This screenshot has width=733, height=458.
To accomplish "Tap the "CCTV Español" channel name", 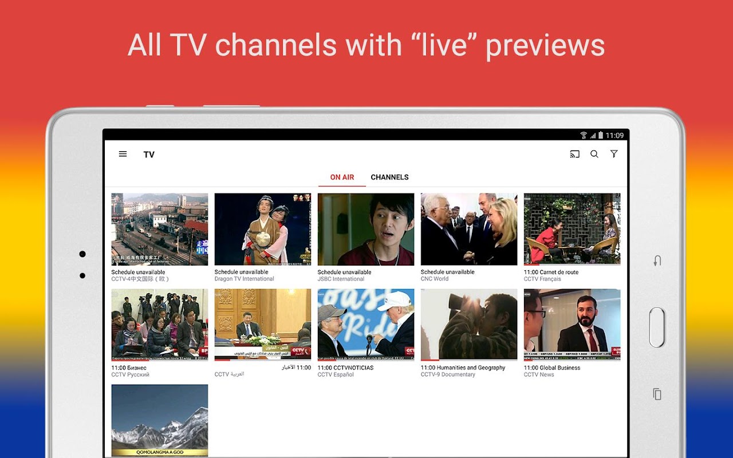I will point(336,375).
